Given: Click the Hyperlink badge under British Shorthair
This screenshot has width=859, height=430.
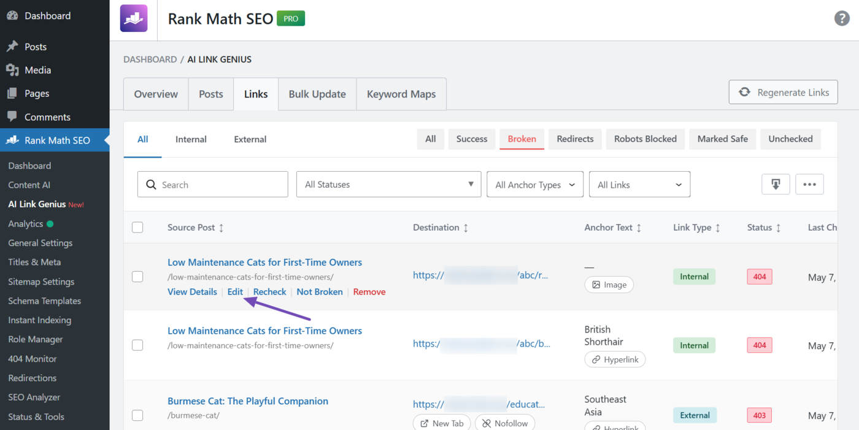Looking at the screenshot, I should (615, 359).
